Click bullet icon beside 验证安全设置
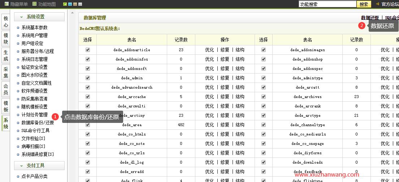This screenshot has width=399, height=182. click(x=18, y=67)
